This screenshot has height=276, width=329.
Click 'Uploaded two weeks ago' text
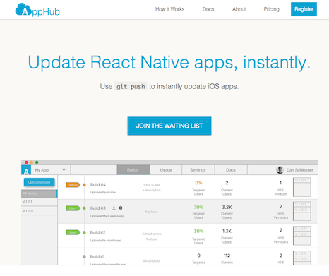tap(107, 216)
